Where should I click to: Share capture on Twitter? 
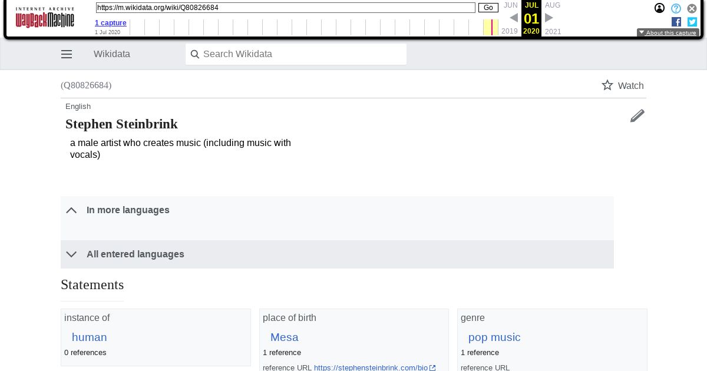tap(692, 22)
